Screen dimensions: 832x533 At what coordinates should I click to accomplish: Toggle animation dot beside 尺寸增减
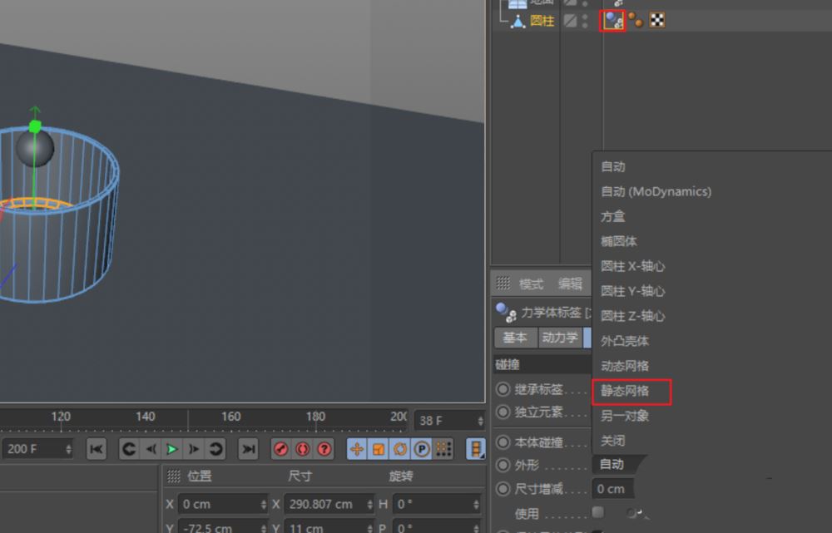point(503,488)
